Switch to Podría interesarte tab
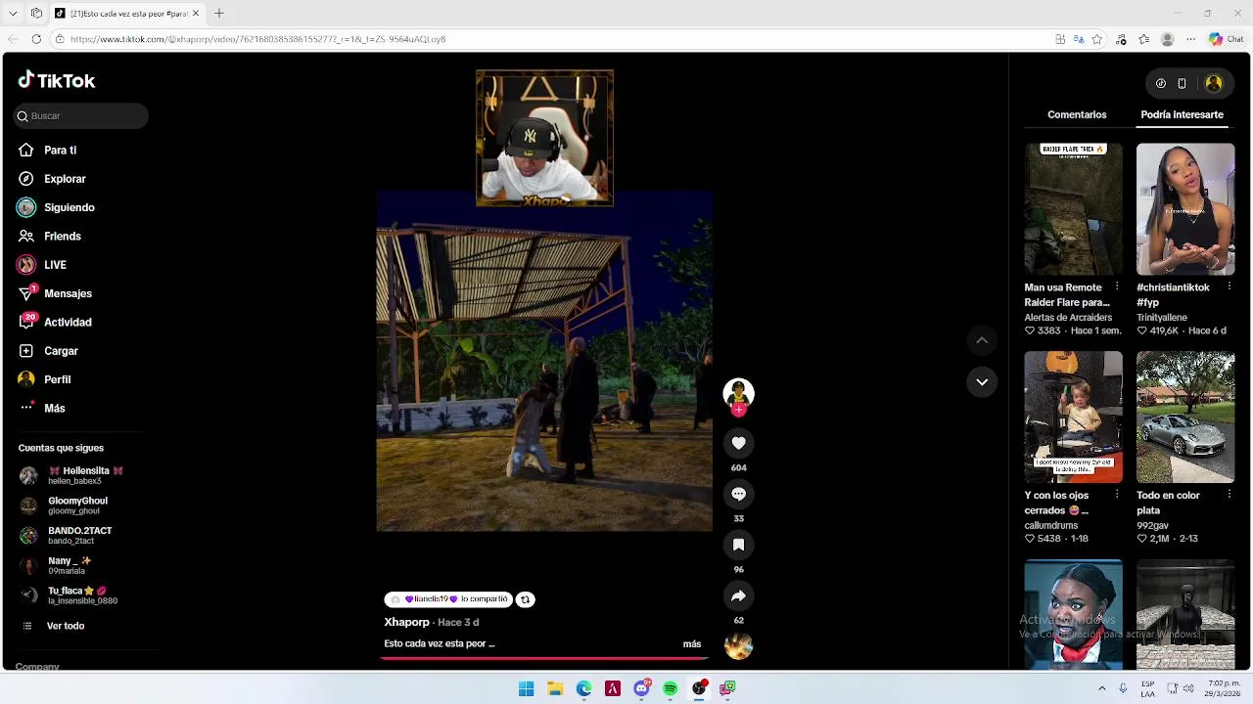This screenshot has width=1253, height=704. (x=1182, y=114)
